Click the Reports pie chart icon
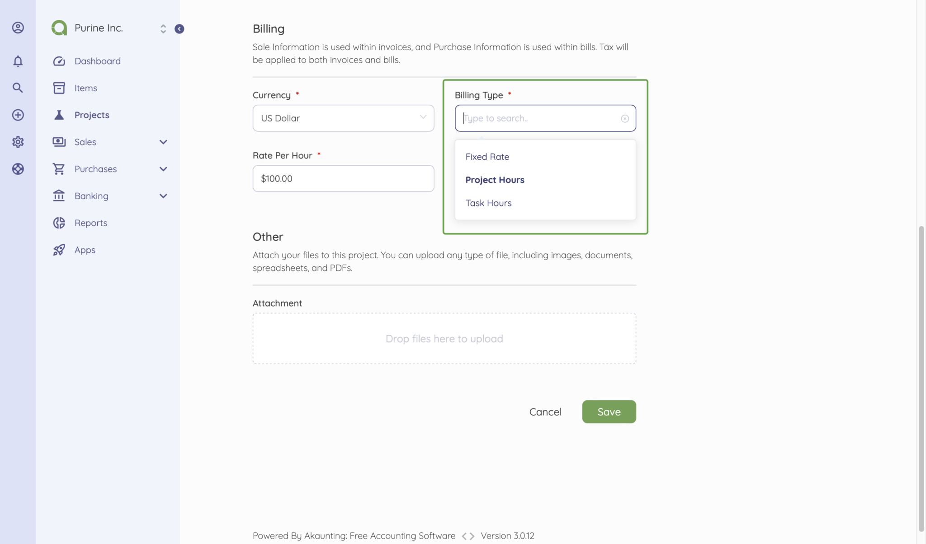The height and width of the screenshot is (544, 926). click(59, 223)
